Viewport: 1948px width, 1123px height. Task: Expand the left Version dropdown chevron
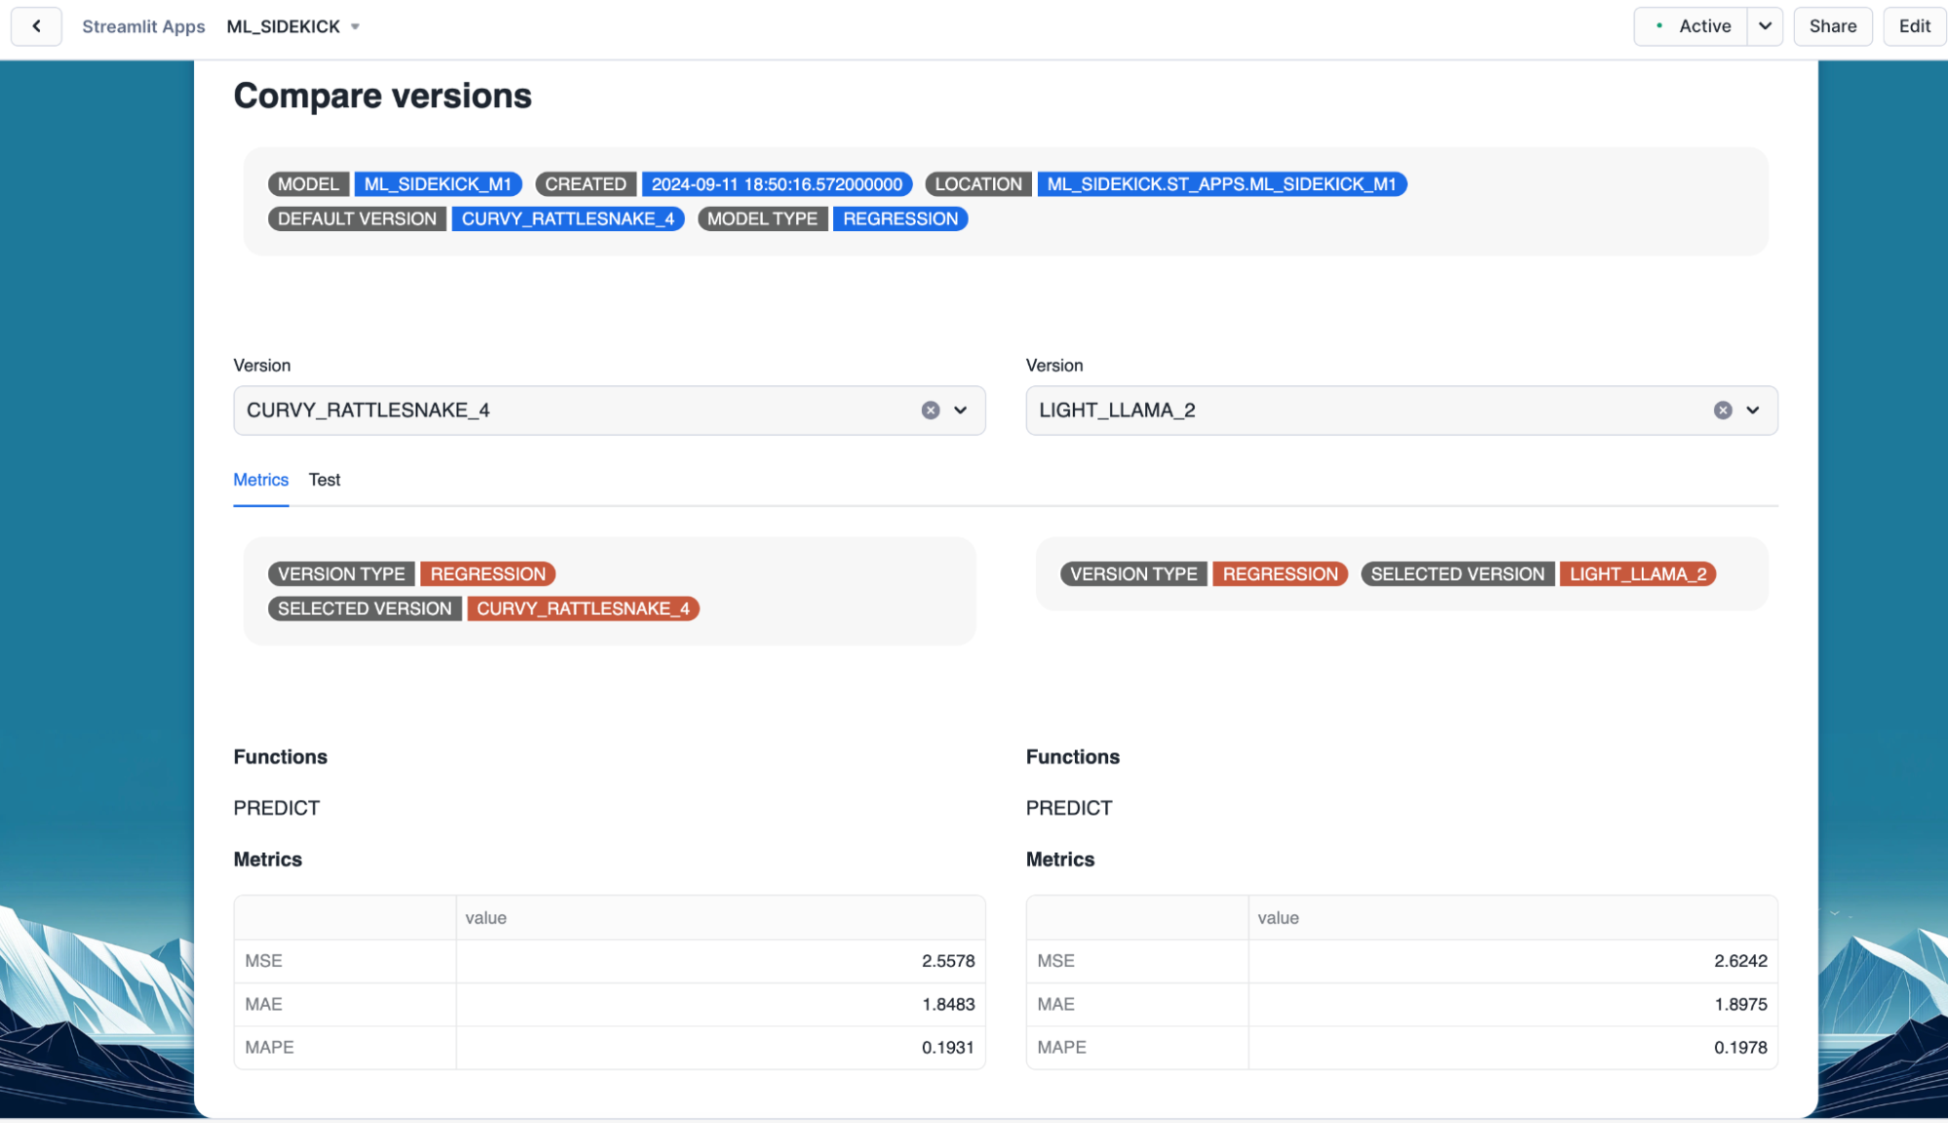pos(961,410)
